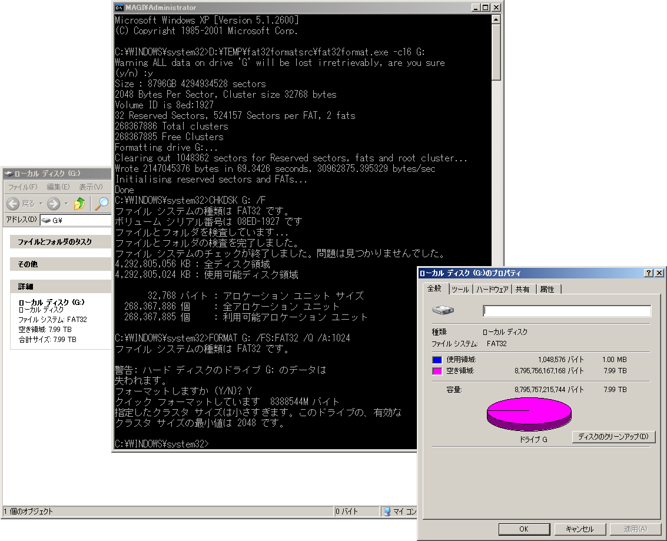
Task: Click the 戻る label on Back button
Action: click(x=28, y=204)
